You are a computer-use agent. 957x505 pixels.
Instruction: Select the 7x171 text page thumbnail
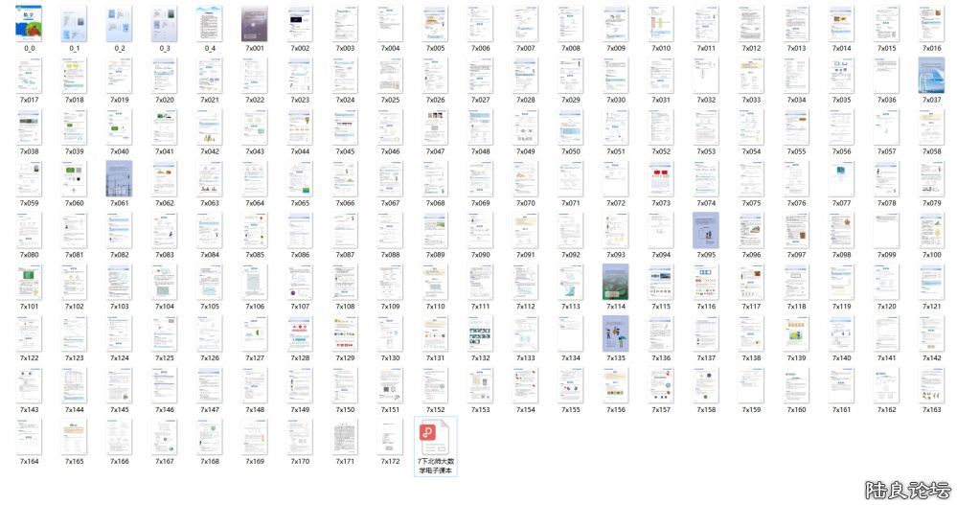click(x=345, y=437)
